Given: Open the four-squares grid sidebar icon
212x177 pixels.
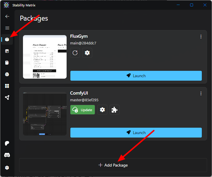Looking at the screenshot, I should (7, 86).
